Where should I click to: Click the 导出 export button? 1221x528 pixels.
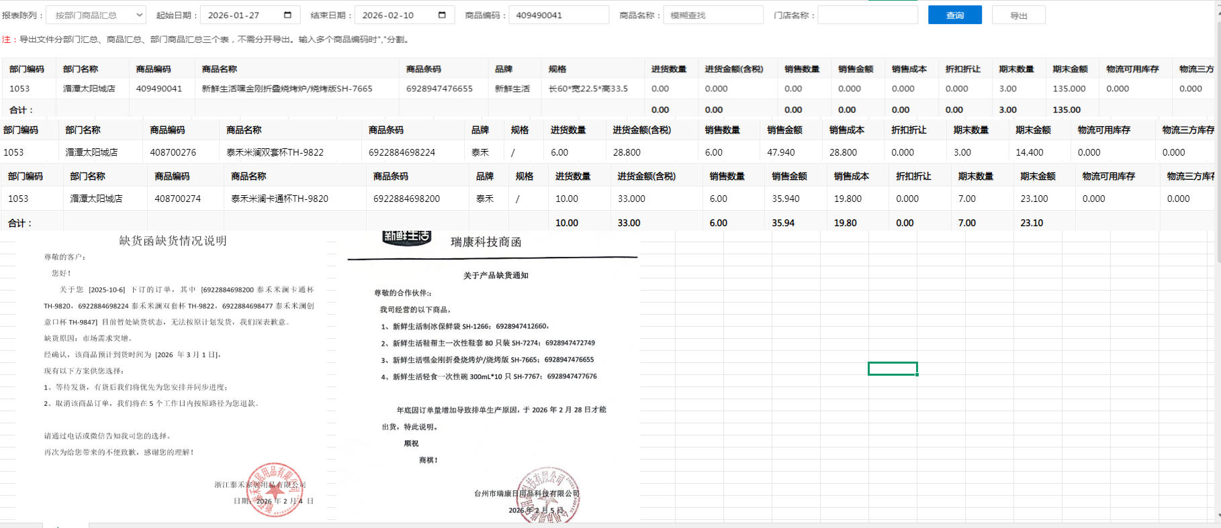[1018, 15]
